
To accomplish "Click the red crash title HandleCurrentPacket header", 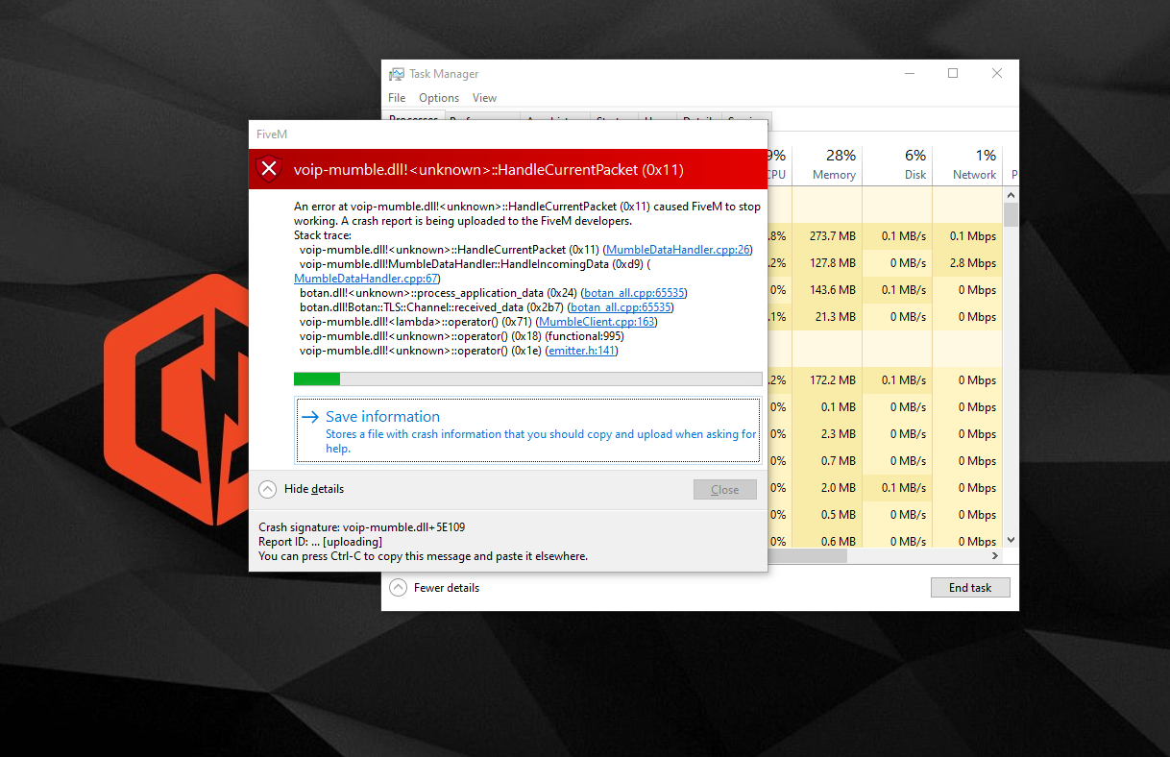I will pos(488,170).
